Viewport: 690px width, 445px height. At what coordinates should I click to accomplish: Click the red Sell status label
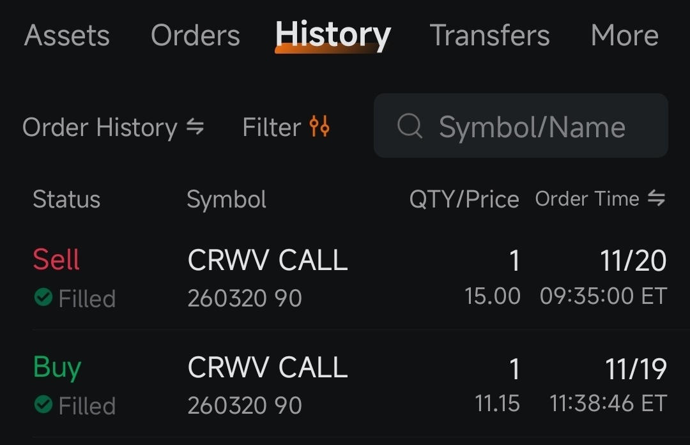pyautogui.click(x=56, y=260)
